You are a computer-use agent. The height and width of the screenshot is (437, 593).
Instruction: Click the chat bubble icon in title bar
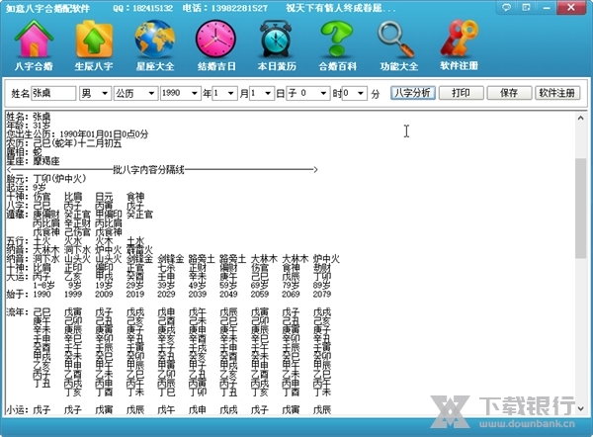click(x=506, y=7)
